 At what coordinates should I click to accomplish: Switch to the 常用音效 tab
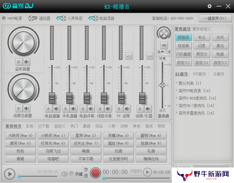(183, 29)
